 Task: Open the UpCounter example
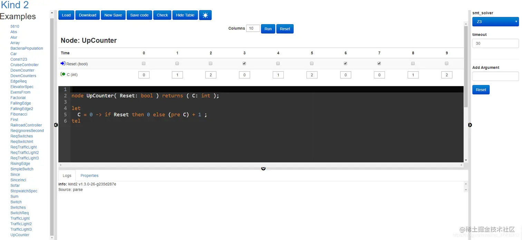20,235
